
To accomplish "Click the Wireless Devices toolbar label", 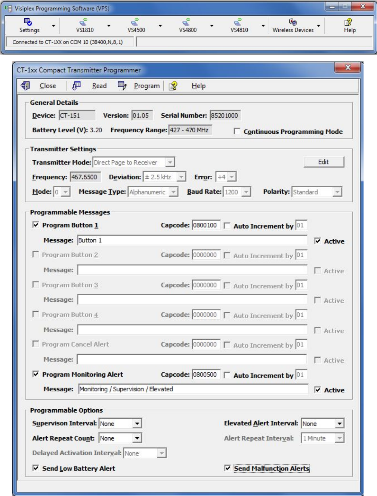I will pos(293,30).
